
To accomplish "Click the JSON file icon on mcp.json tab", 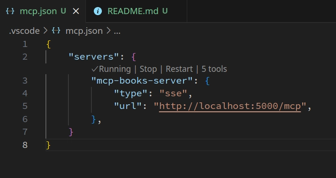I will [10, 11].
